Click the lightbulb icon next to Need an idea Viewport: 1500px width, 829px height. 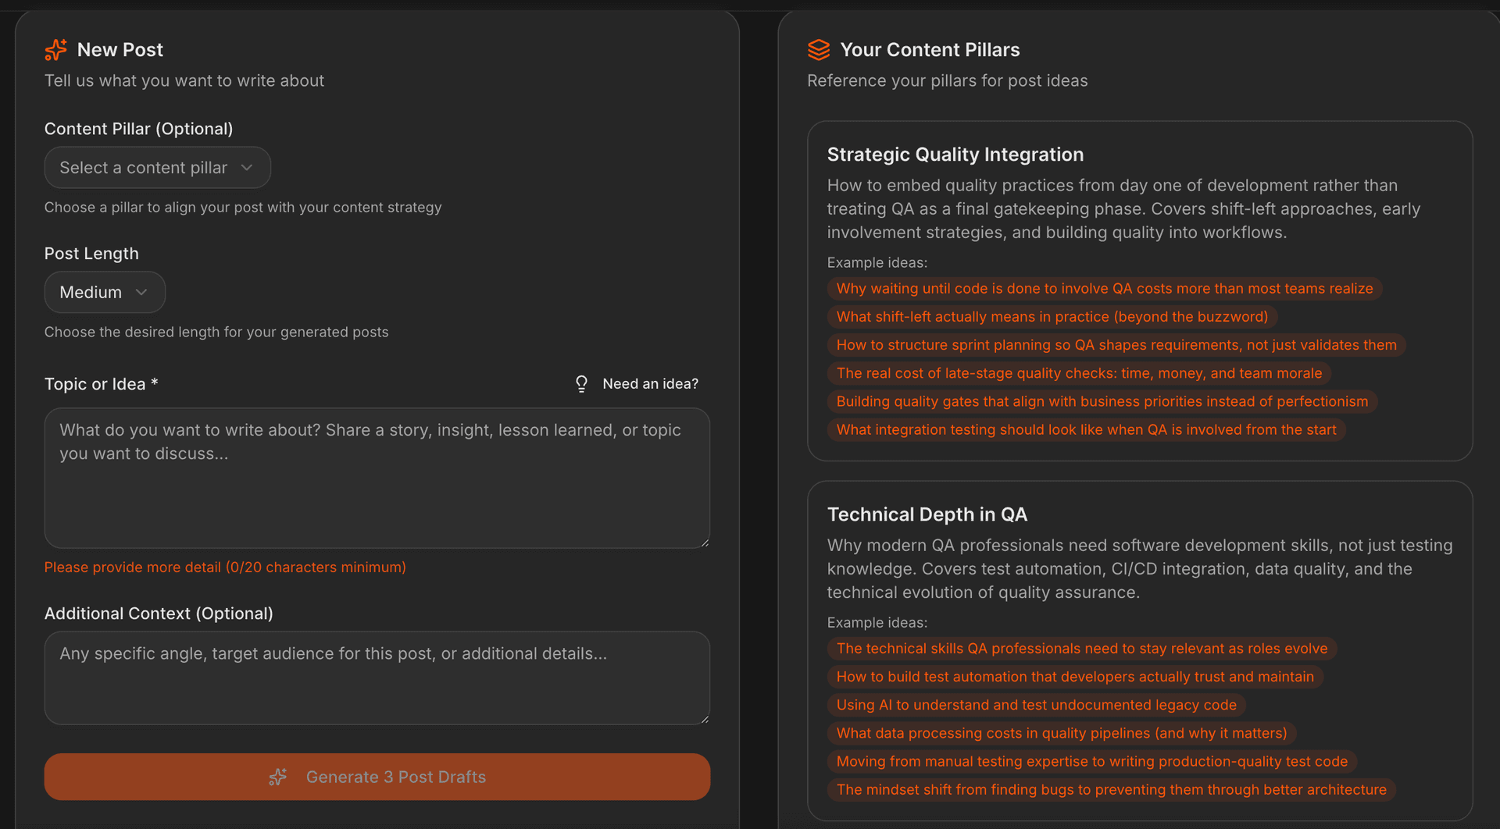tap(581, 383)
